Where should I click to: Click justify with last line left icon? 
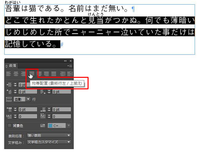(32, 74)
